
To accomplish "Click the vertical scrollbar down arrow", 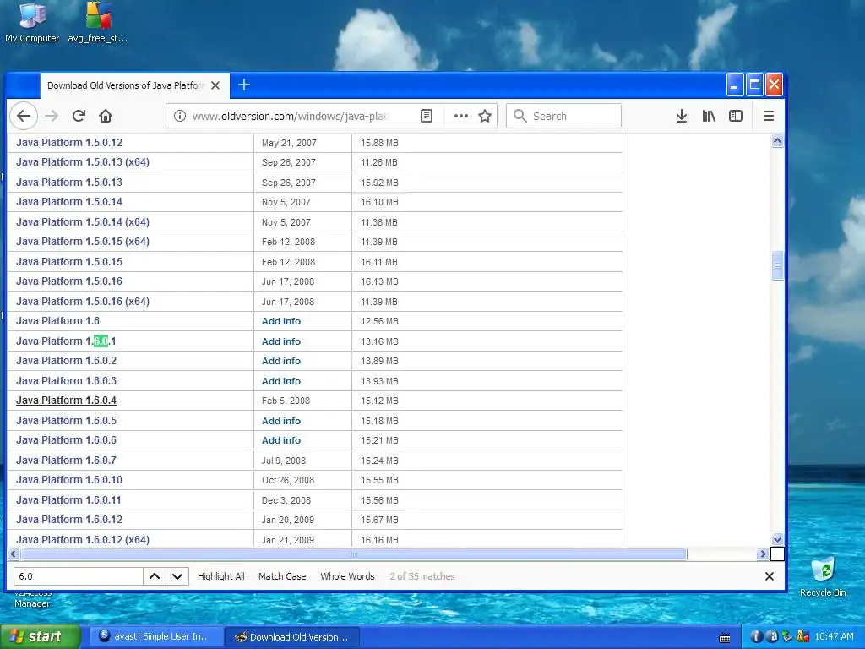I will coord(777,540).
